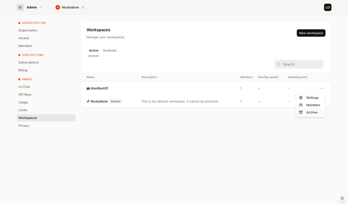
Task: Click the archive box icon in menu
Action: [301, 112]
